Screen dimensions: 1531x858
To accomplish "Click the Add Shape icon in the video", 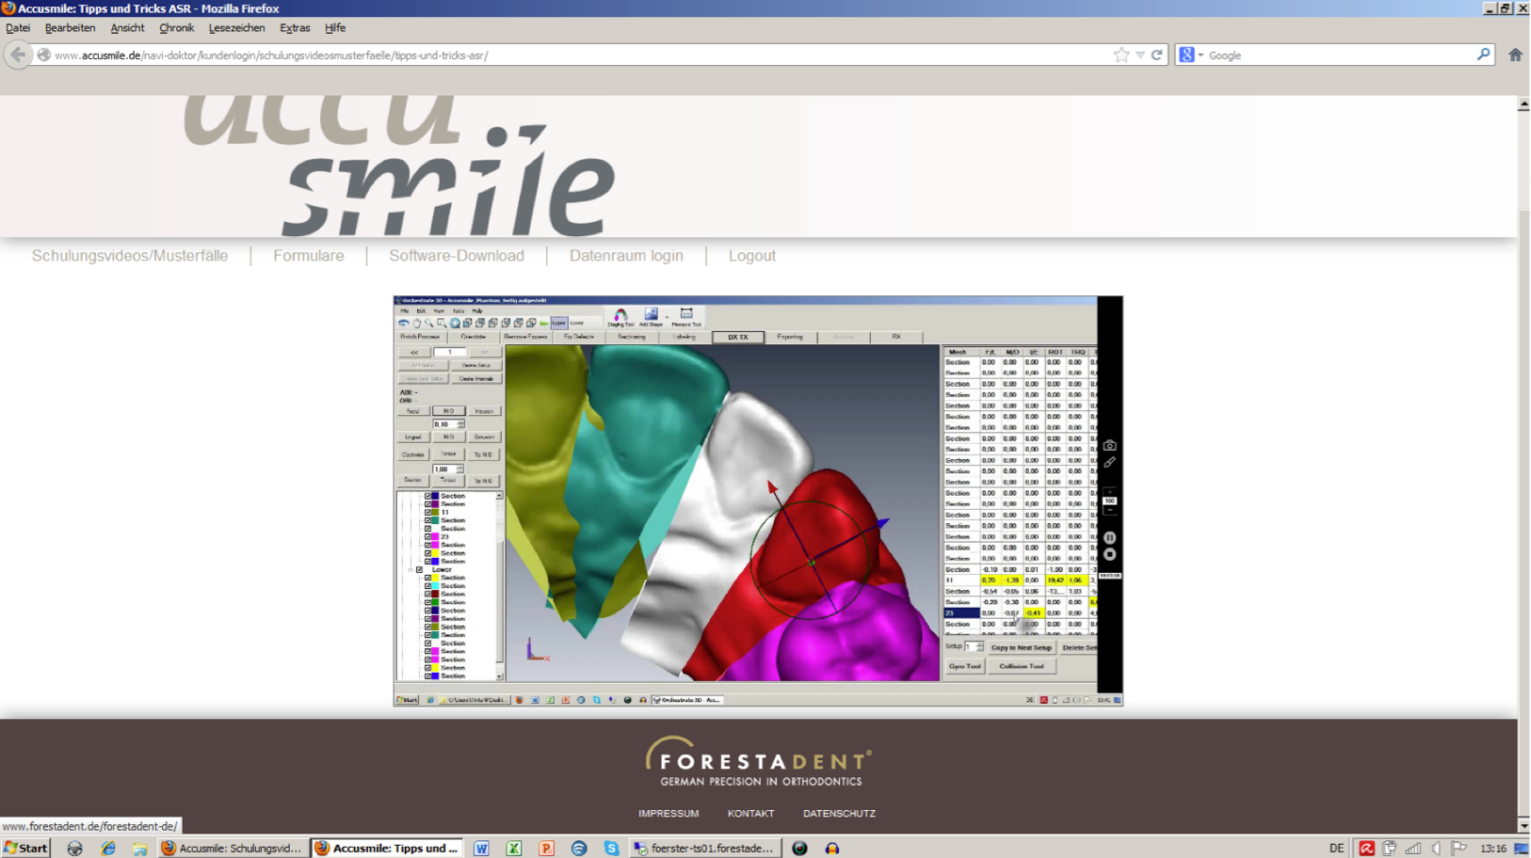I will coord(651,317).
